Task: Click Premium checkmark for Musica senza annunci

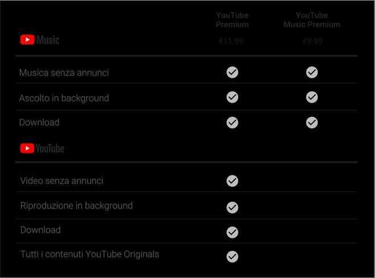Action: point(232,72)
